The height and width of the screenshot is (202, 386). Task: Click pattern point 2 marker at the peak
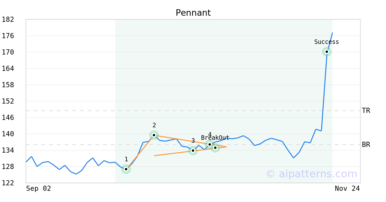[154, 135]
